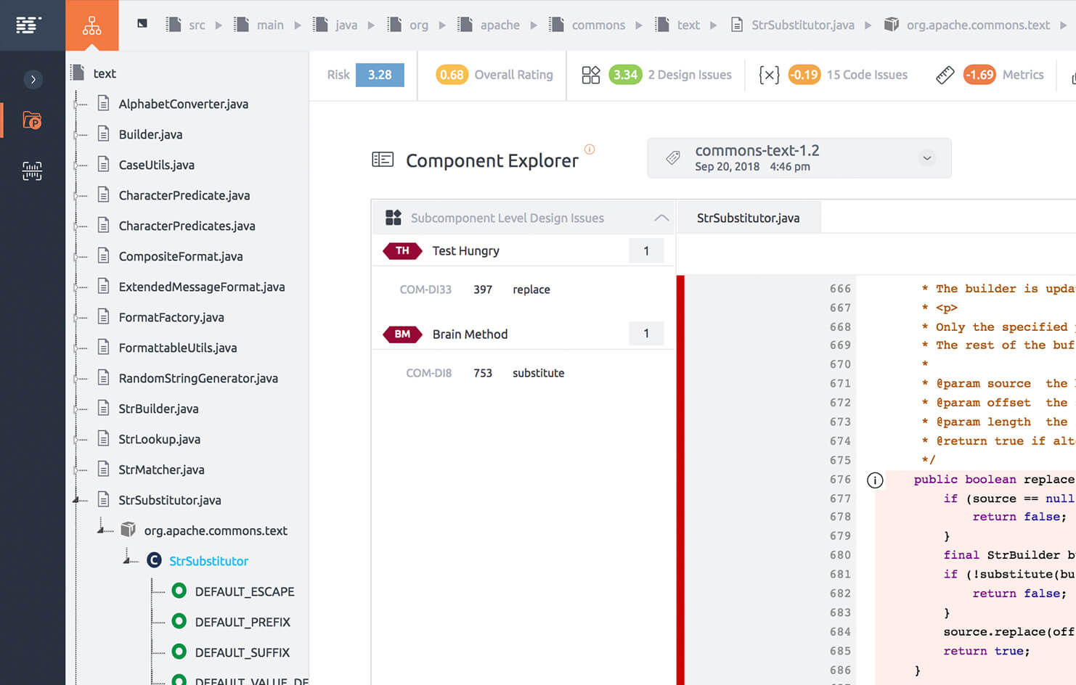Click the Design Issues blocks icon
The width and height of the screenshot is (1076, 685).
coord(591,75)
